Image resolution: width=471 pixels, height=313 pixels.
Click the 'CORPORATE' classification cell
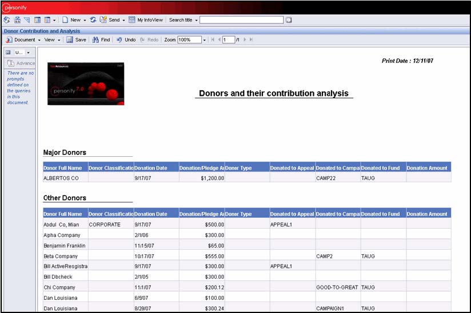point(111,224)
